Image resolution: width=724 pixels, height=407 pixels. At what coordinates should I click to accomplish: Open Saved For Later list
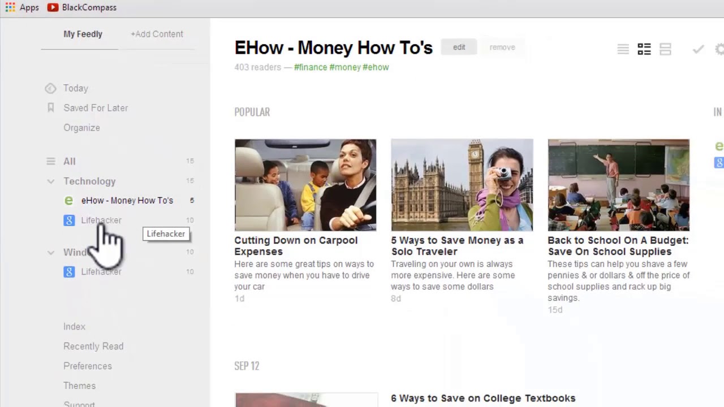[x=96, y=108]
